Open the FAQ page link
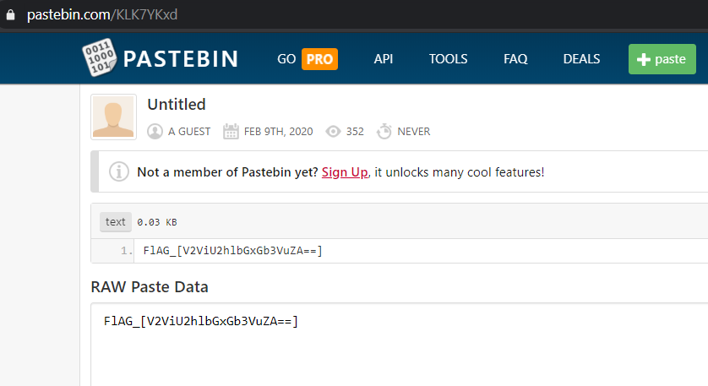 click(x=515, y=59)
